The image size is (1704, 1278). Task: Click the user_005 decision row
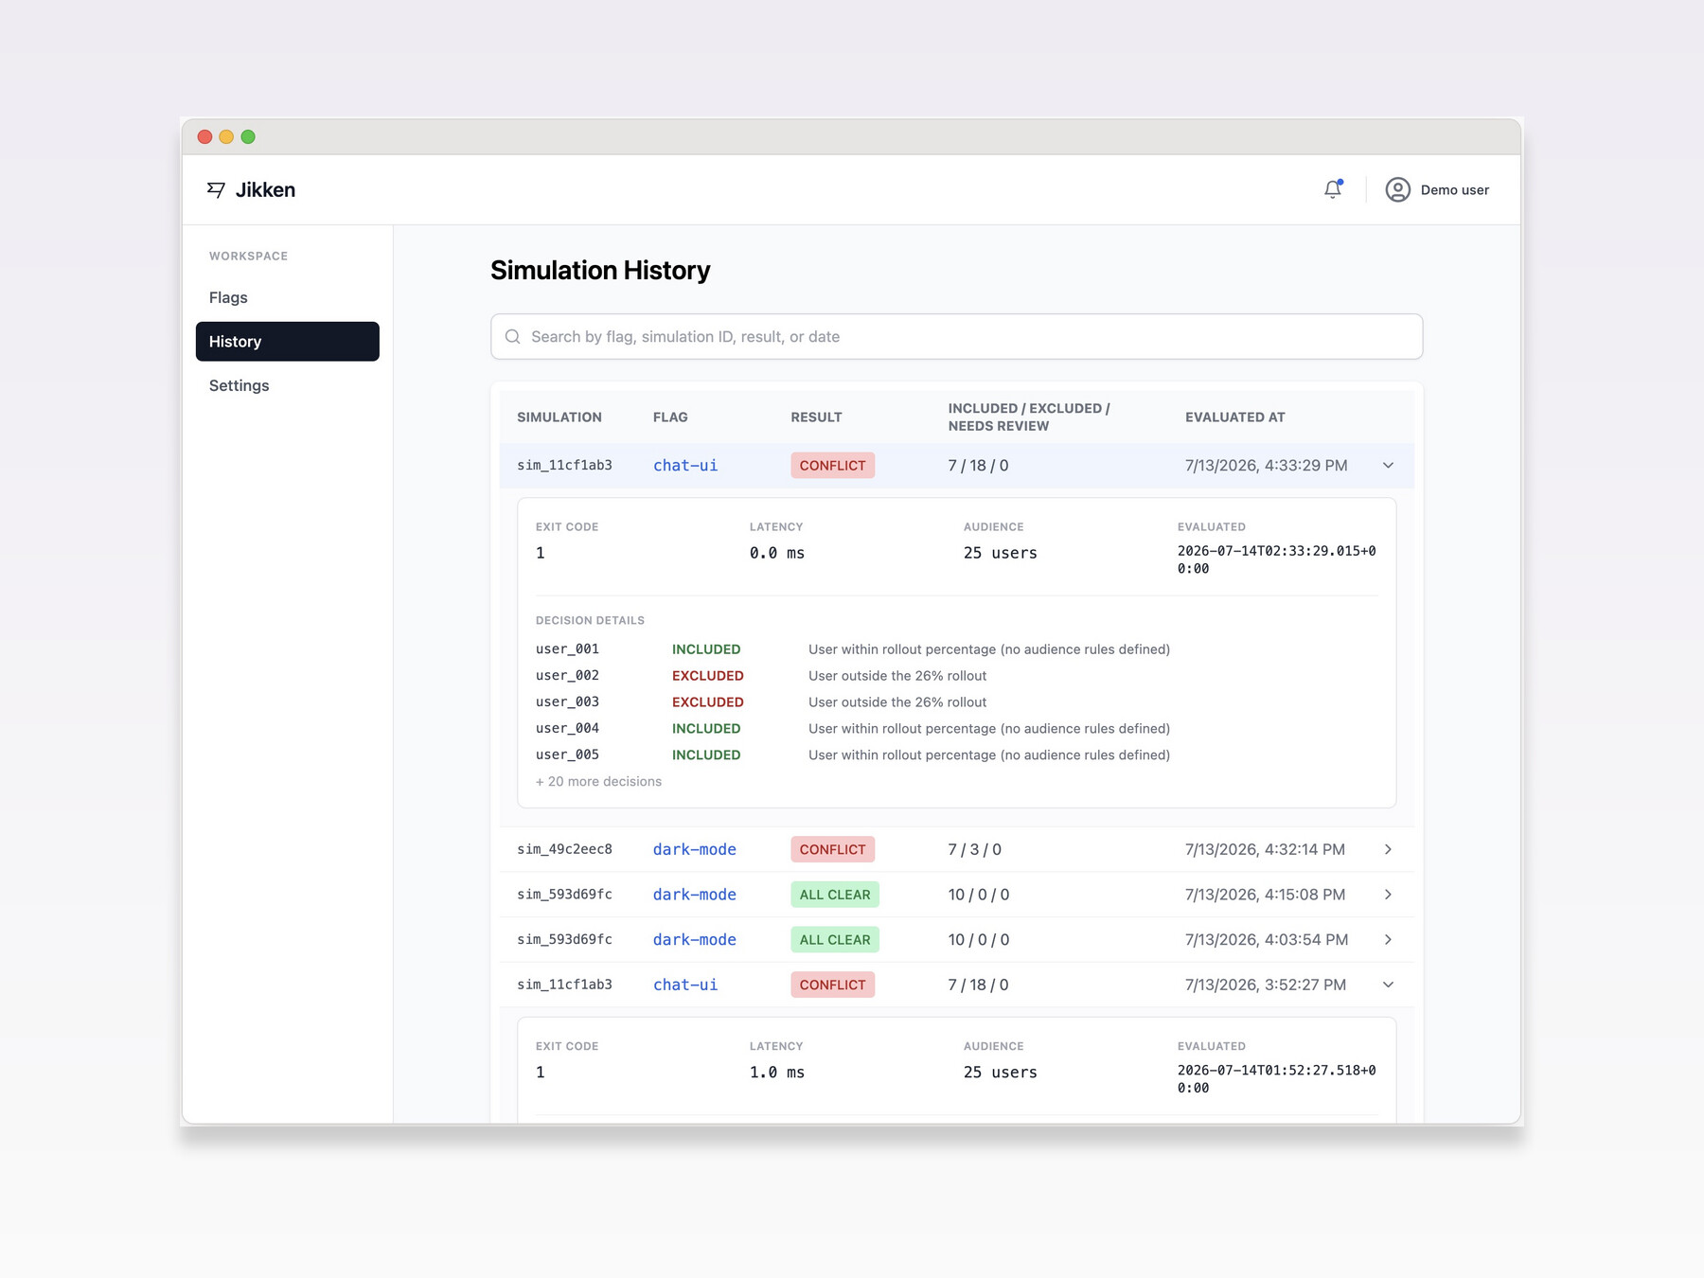coord(956,755)
